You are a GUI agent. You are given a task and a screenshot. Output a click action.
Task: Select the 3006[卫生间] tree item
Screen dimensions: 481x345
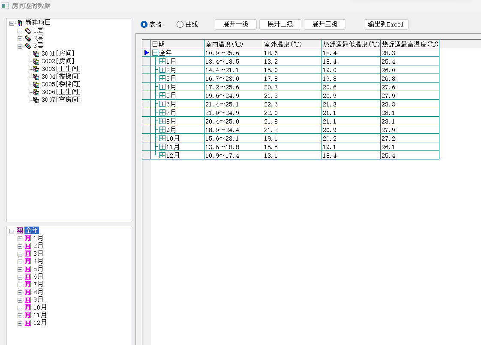pos(61,92)
